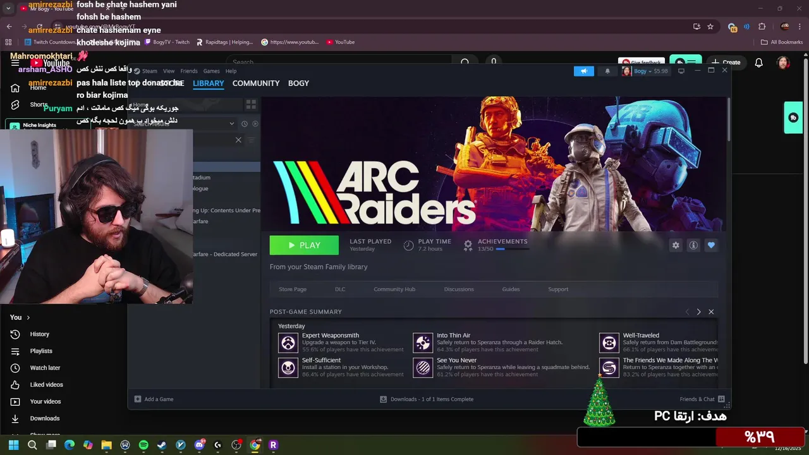This screenshot has height=455, width=809.
Task: Go to next post-game summary page
Action: click(698, 312)
